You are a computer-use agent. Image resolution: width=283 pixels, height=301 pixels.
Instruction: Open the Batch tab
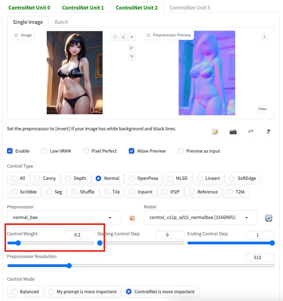coord(61,22)
